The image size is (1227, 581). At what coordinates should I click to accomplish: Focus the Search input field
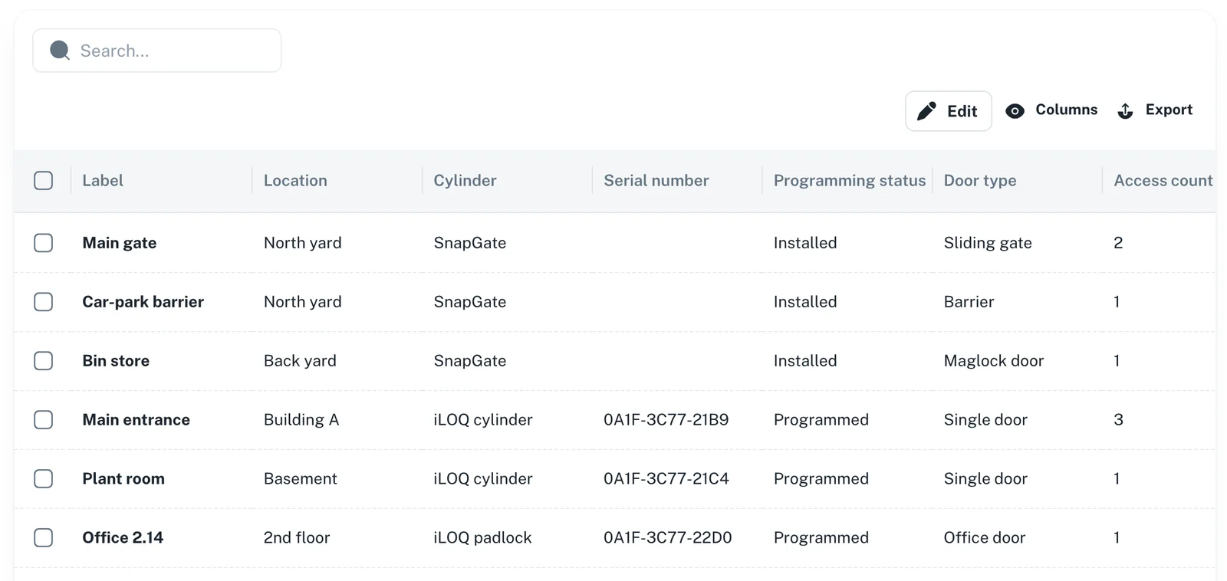click(157, 51)
